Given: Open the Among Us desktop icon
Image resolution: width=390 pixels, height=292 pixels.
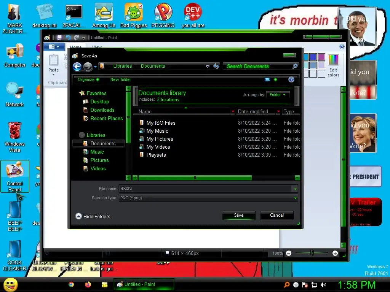Looking at the screenshot, I should tap(104, 15).
